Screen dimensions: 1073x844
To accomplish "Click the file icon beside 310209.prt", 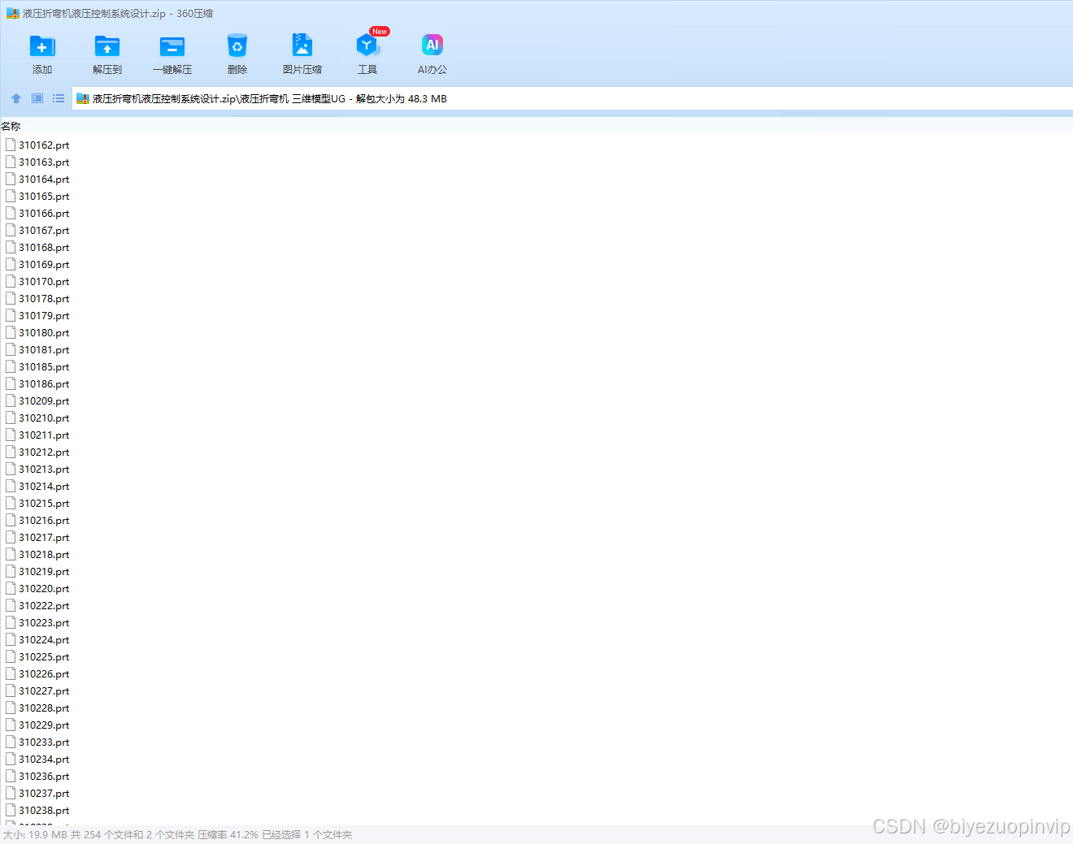I will coord(11,400).
